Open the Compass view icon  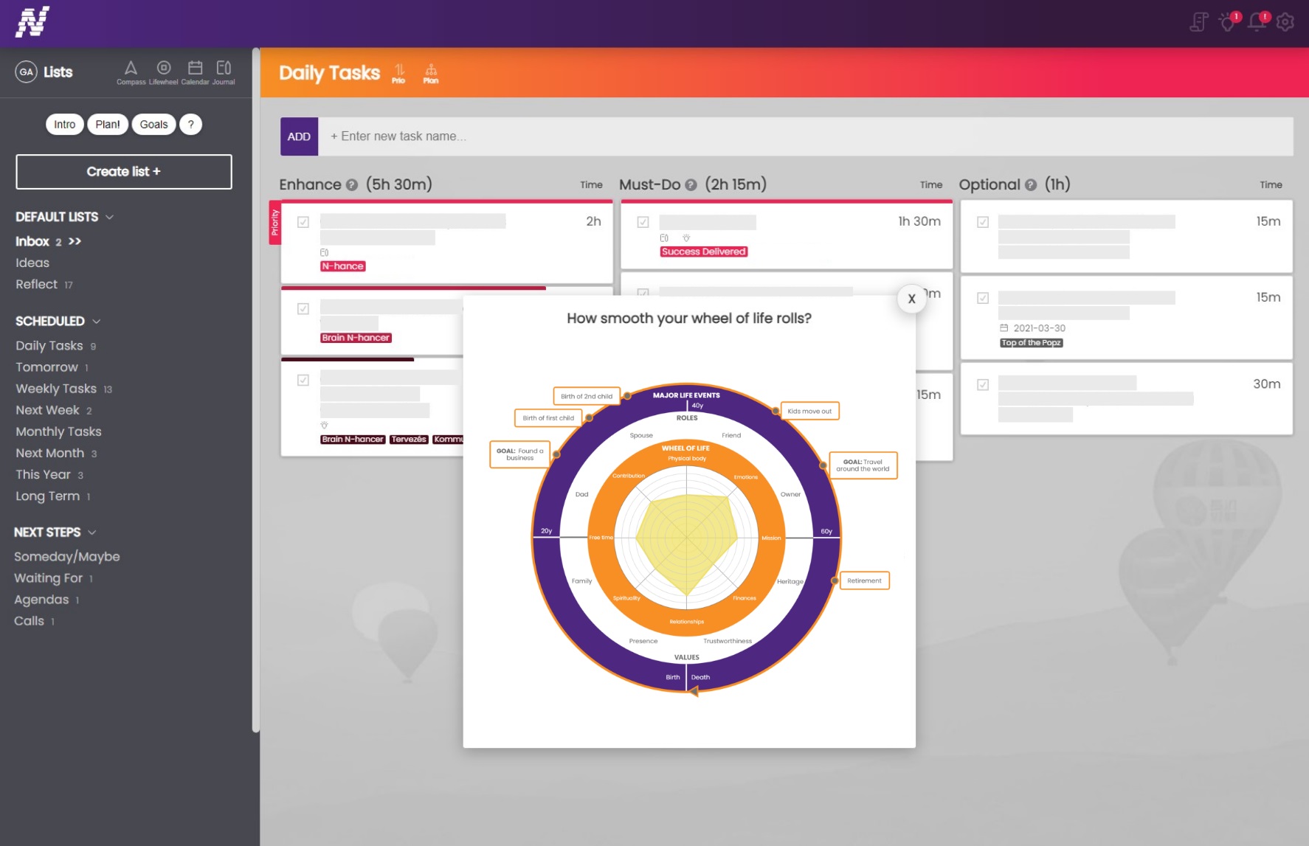[x=131, y=72]
